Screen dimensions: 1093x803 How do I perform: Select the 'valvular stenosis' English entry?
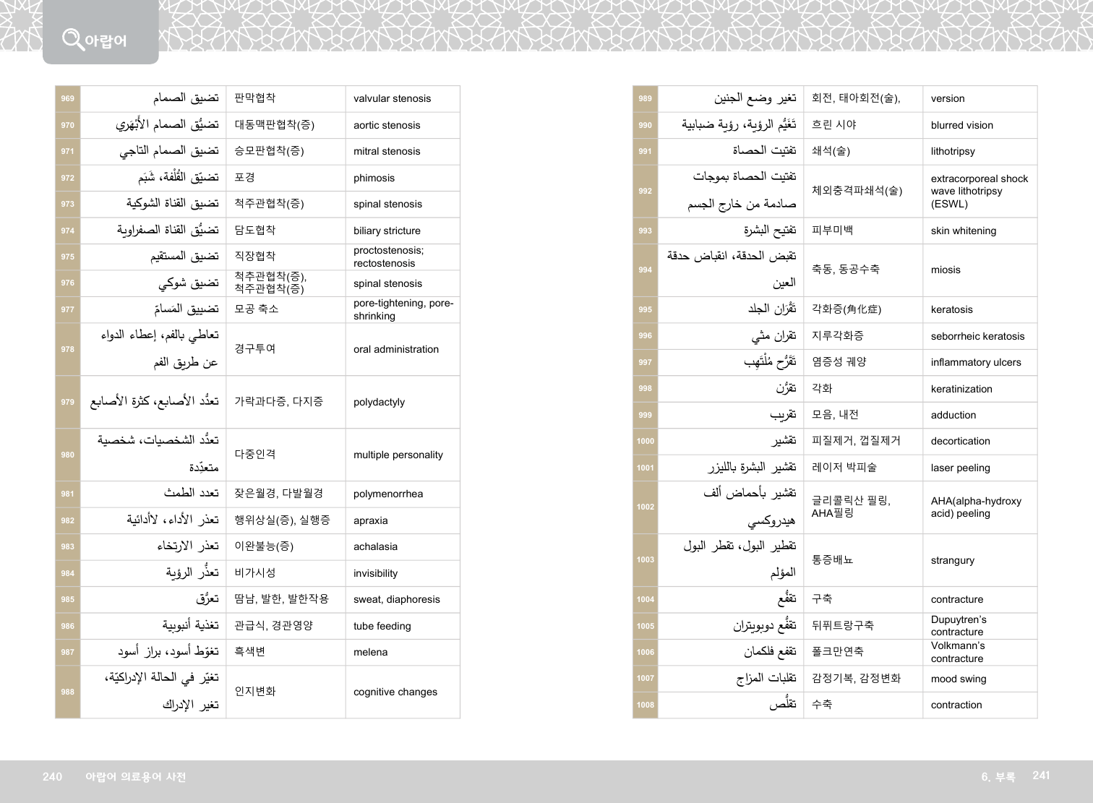pos(392,99)
